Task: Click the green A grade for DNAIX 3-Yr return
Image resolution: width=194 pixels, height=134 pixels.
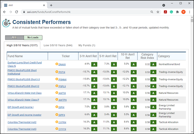Action: pyautogui.click(x=94, y=64)
